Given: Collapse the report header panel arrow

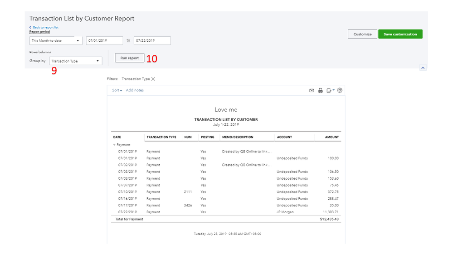Looking at the screenshot, I should click(x=423, y=68).
